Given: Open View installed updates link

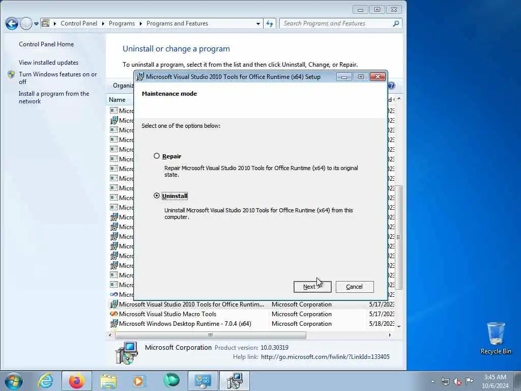Looking at the screenshot, I should (48, 63).
